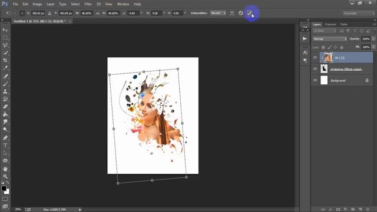
Task: Select the Healing Brush tool
Action: tap(5, 77)
